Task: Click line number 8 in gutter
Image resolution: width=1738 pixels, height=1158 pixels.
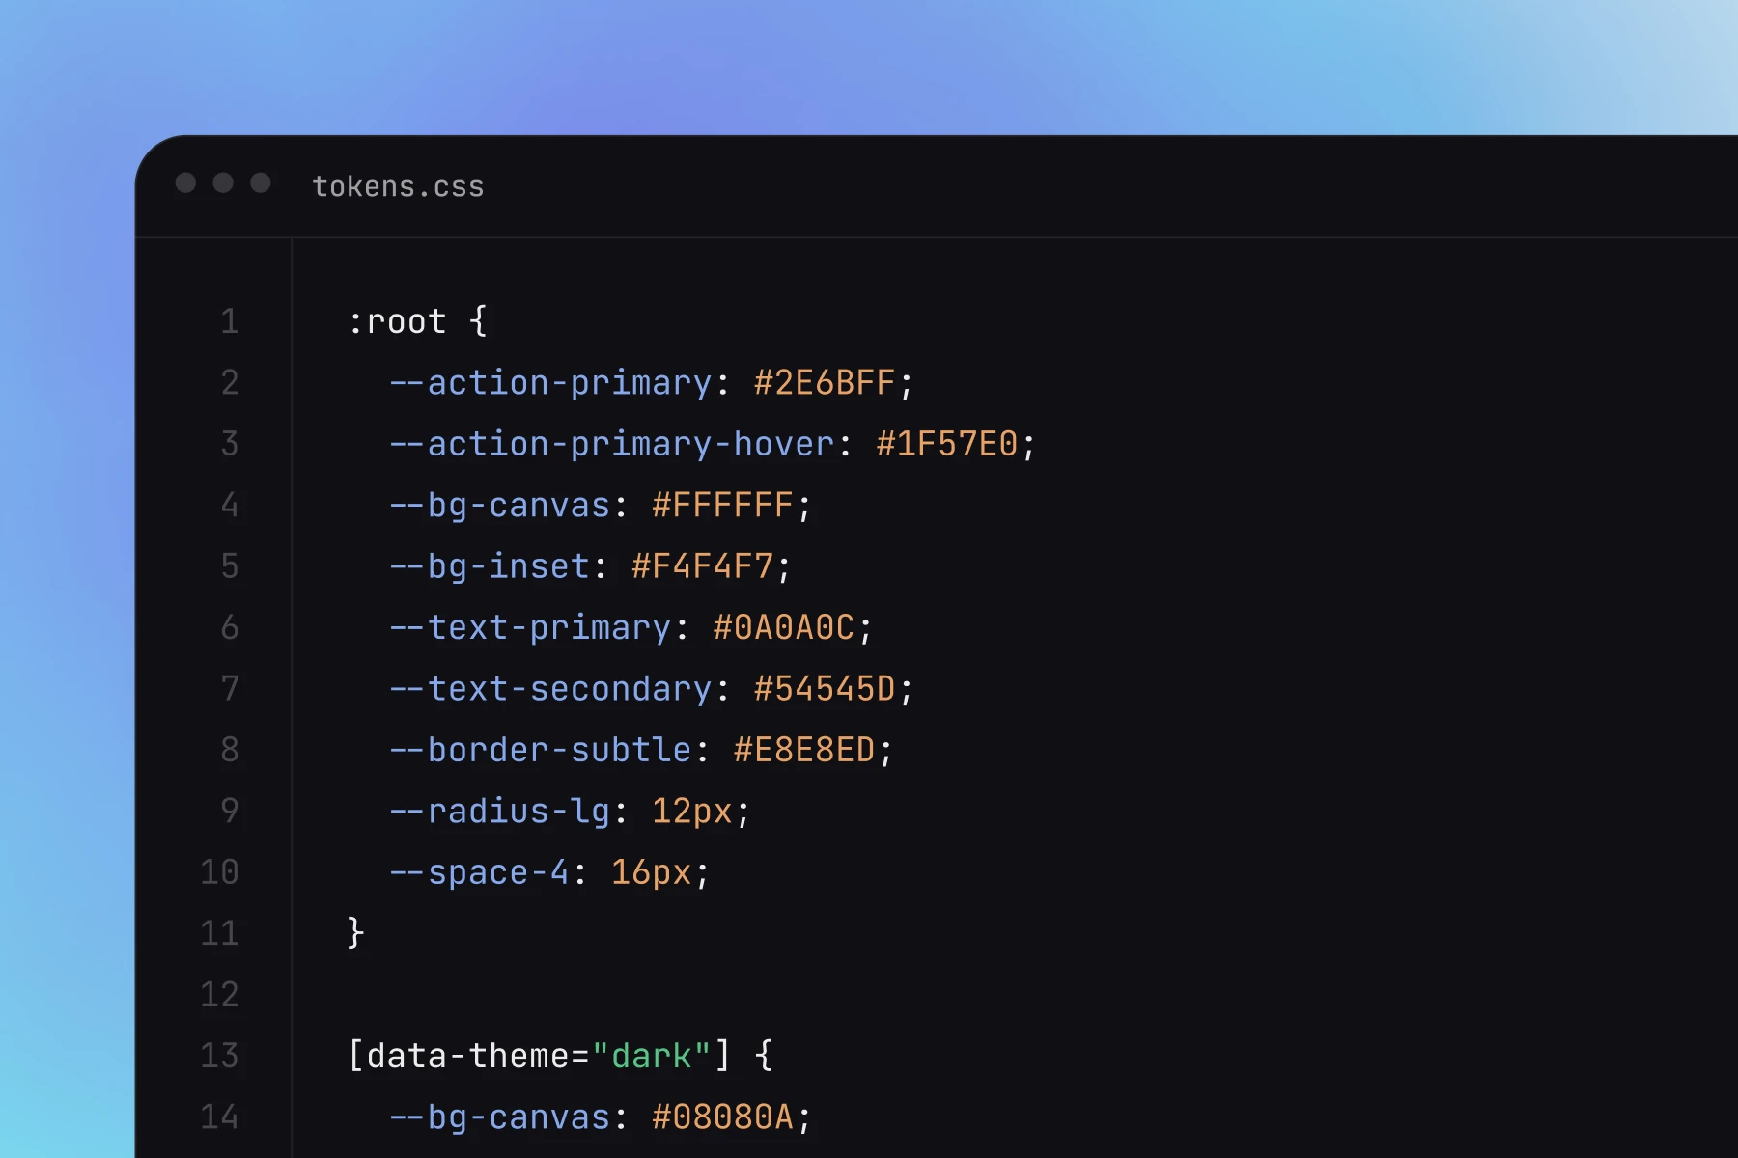Action: 230,750
